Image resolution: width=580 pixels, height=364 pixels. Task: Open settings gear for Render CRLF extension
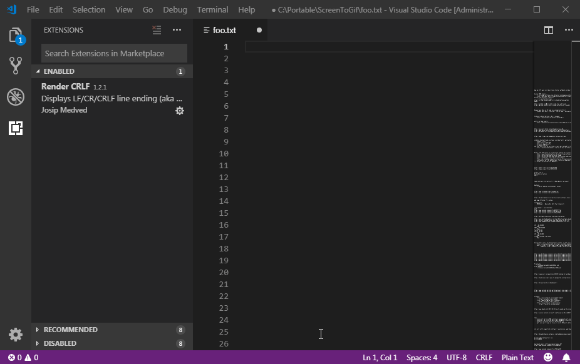point(180,110)
